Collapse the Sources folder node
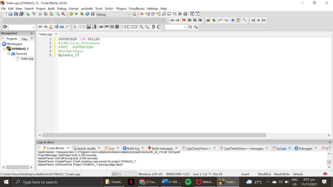This screenshot has width=333, height=187. tap(9, 54)
